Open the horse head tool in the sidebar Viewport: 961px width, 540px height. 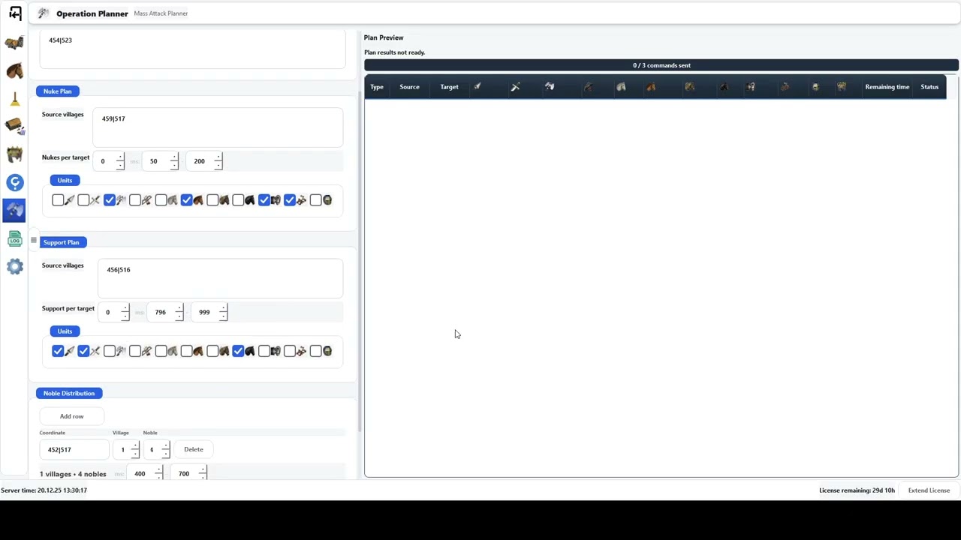[x=14, y=71]
